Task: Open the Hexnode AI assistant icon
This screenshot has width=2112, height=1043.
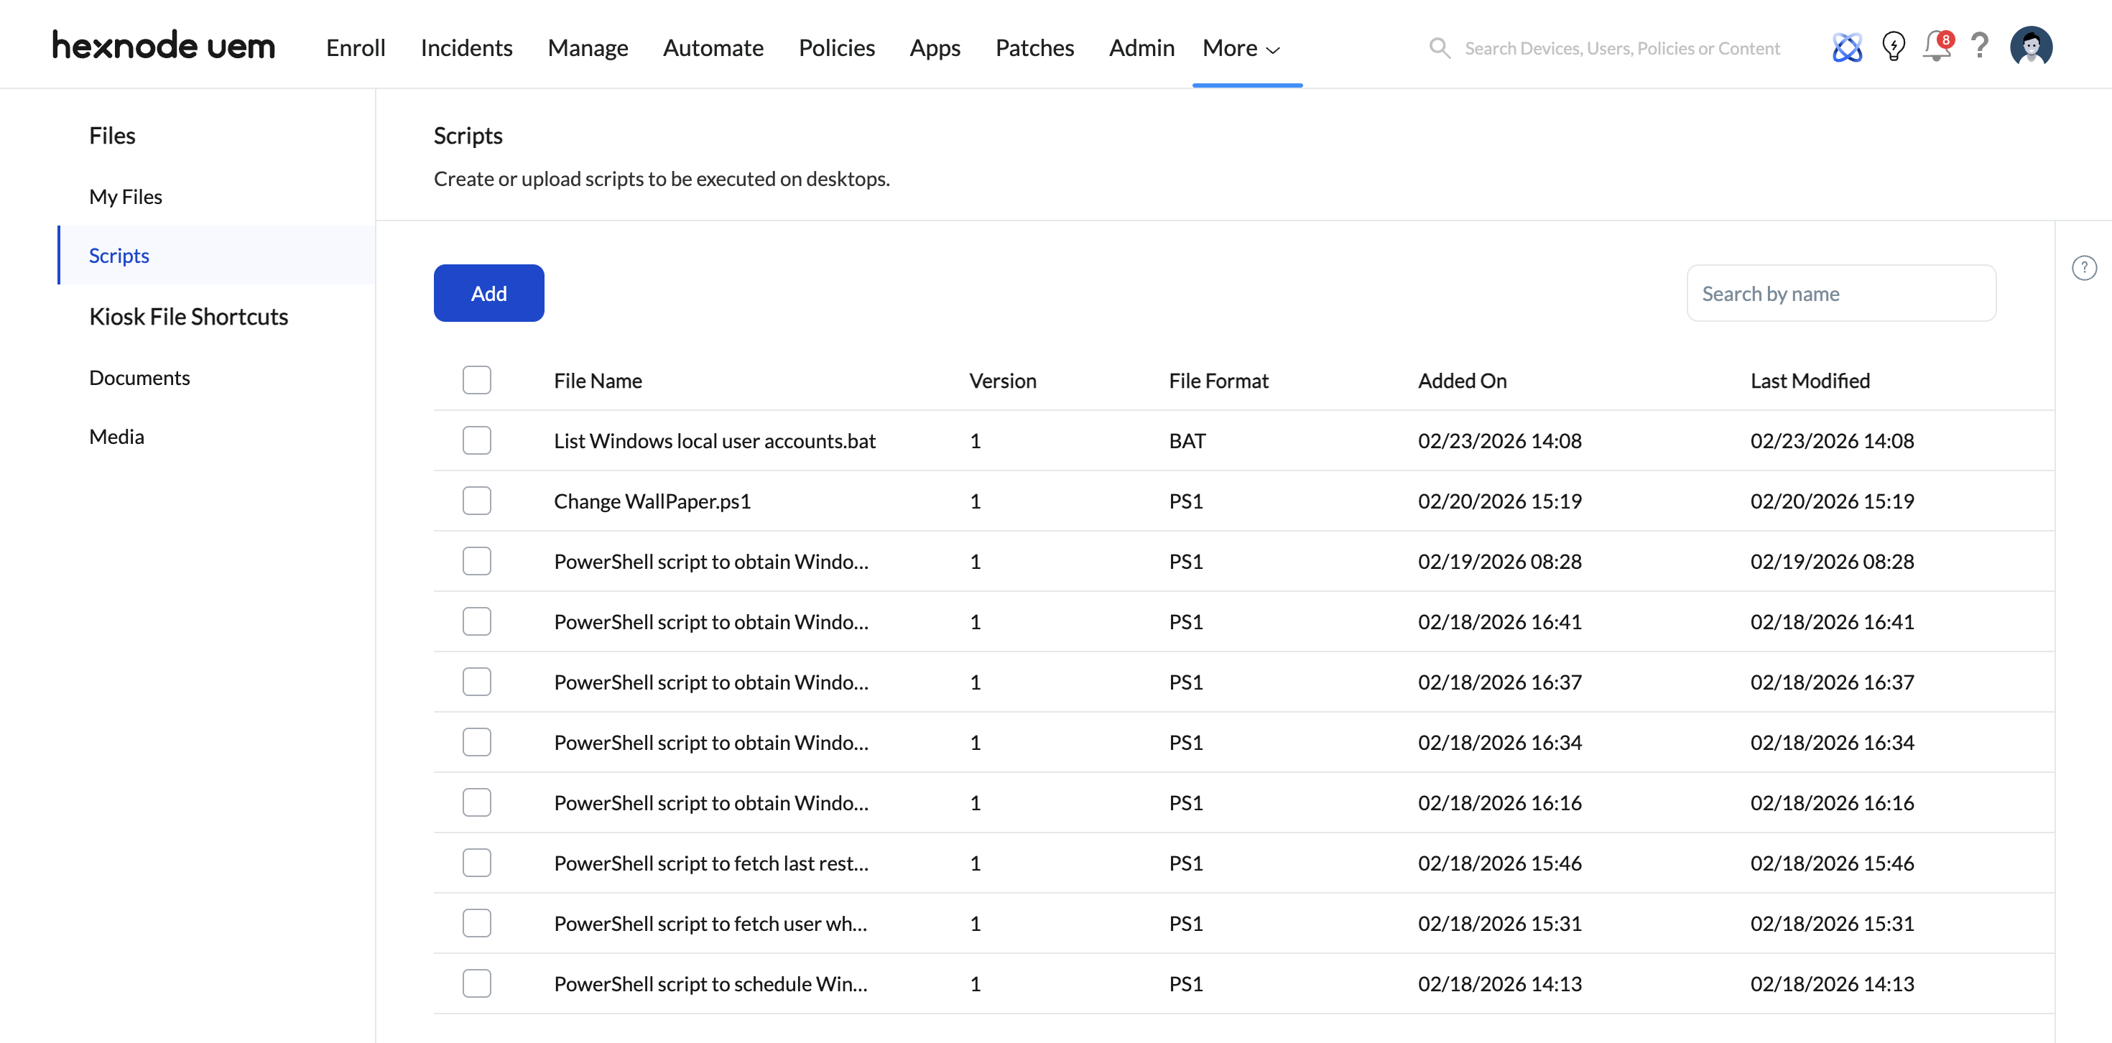Action: 1846,47
